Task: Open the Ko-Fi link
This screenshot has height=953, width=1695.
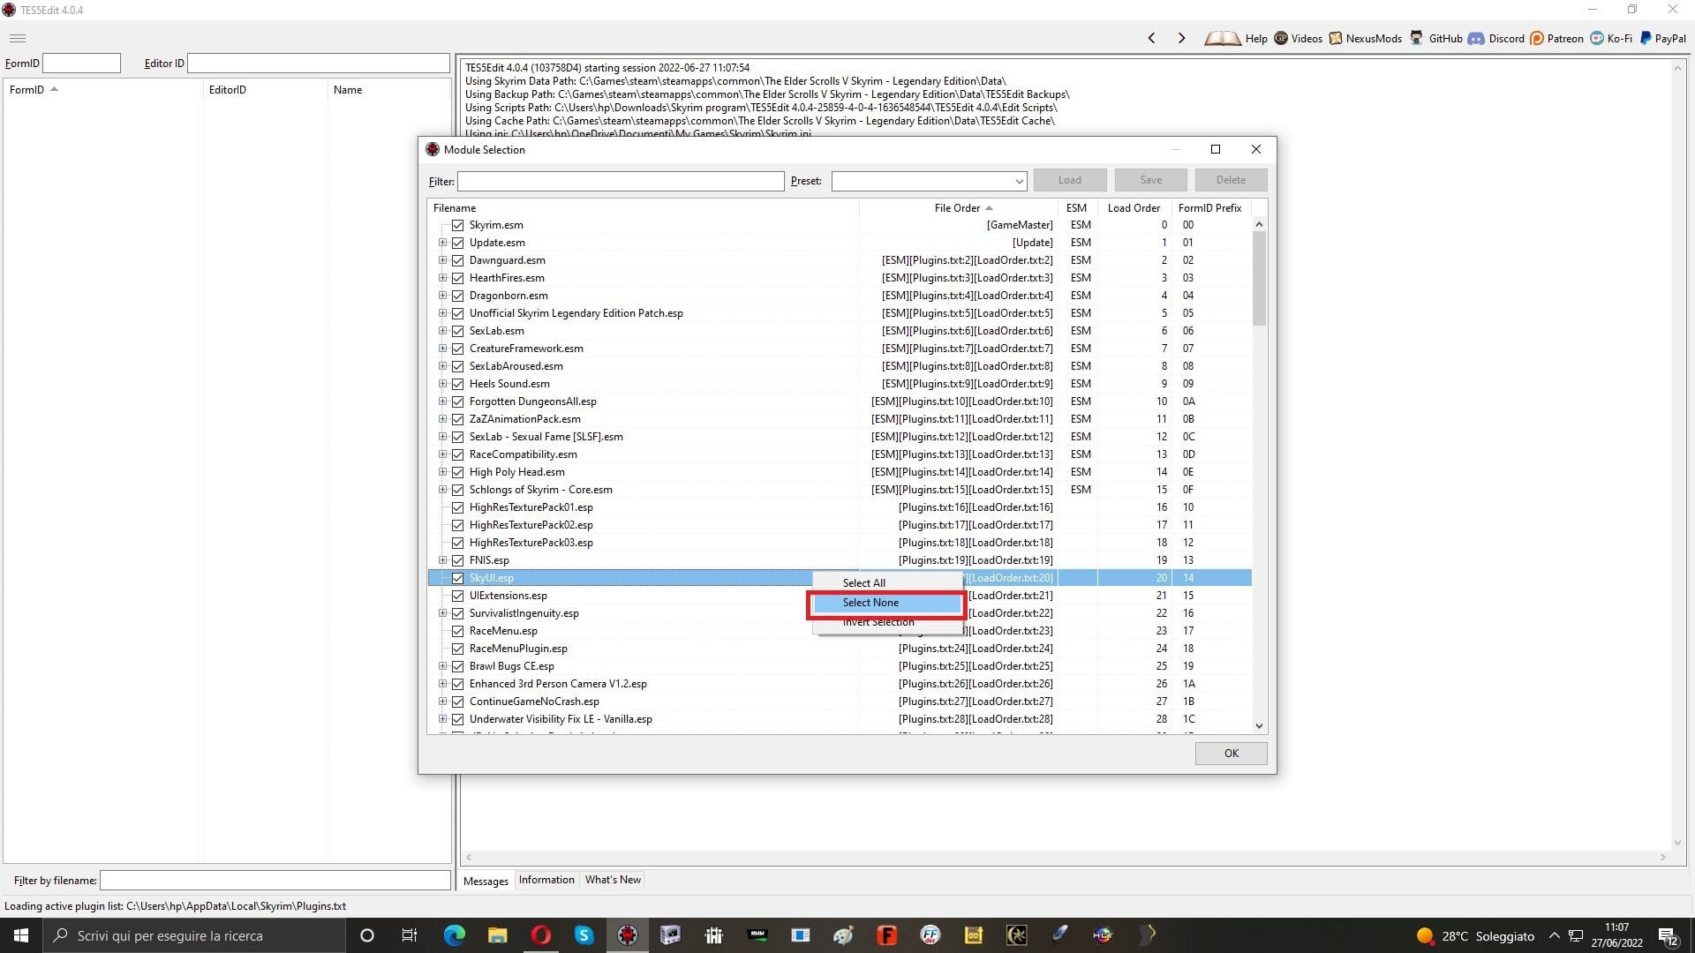Action: coord(1611,38)
